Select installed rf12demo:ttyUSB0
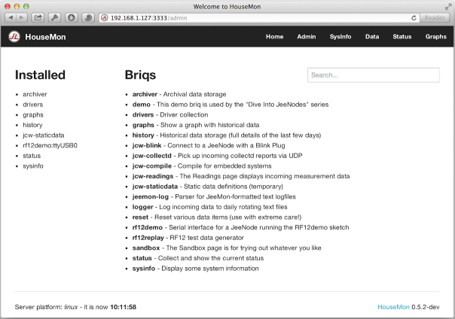 [x=50, y=145]
